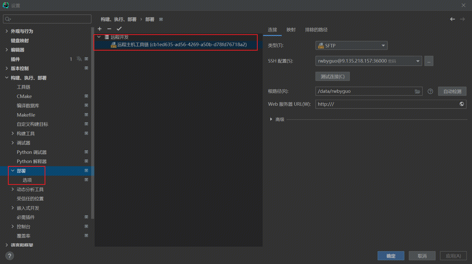Switch to the 排除的路径 tab
This screenshot has width=472, height=264.
pyautogui.click(x=316, y=30)
